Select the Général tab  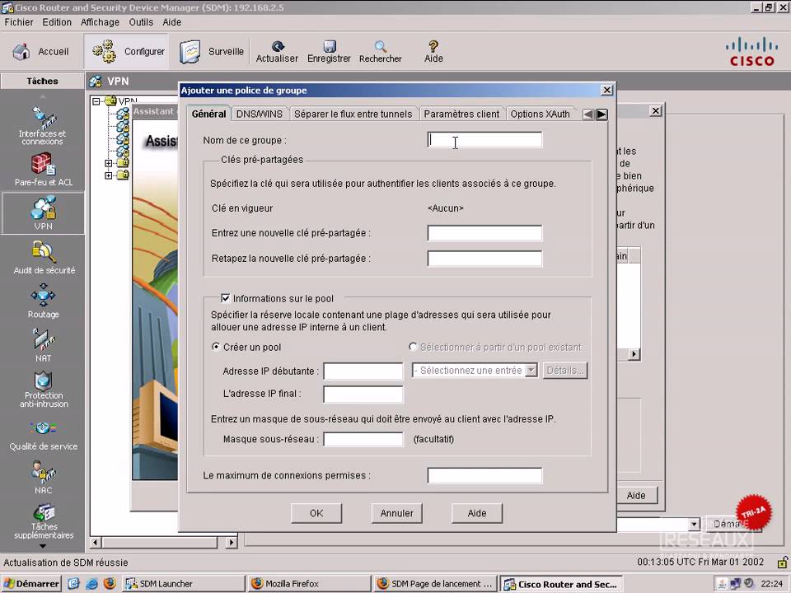(208, 114)
